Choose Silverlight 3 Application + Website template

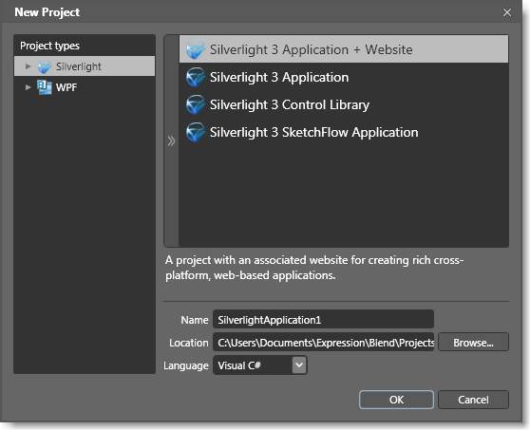(344, 49)
